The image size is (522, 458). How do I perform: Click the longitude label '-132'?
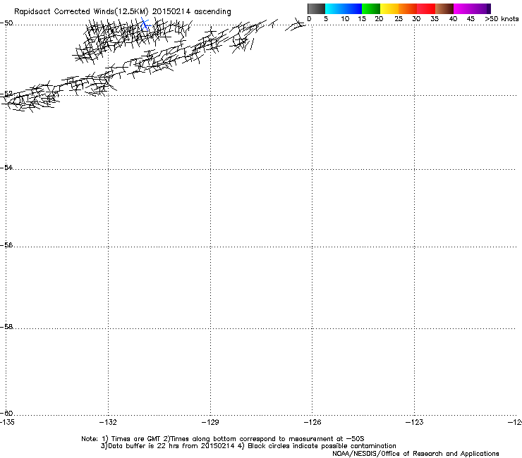[108, 422]
